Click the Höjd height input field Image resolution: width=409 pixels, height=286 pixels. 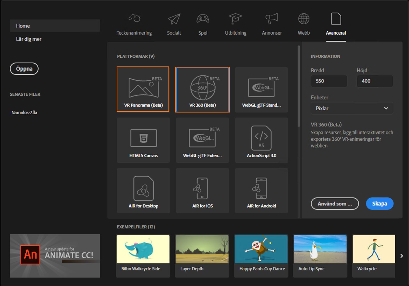tap(375, 81)
